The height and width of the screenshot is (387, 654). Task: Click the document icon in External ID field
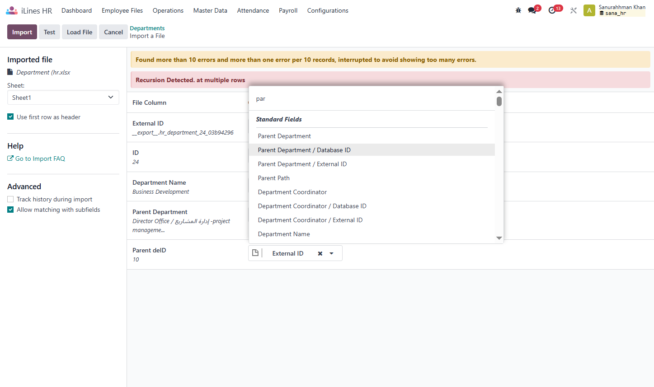[x=255, y=253]
